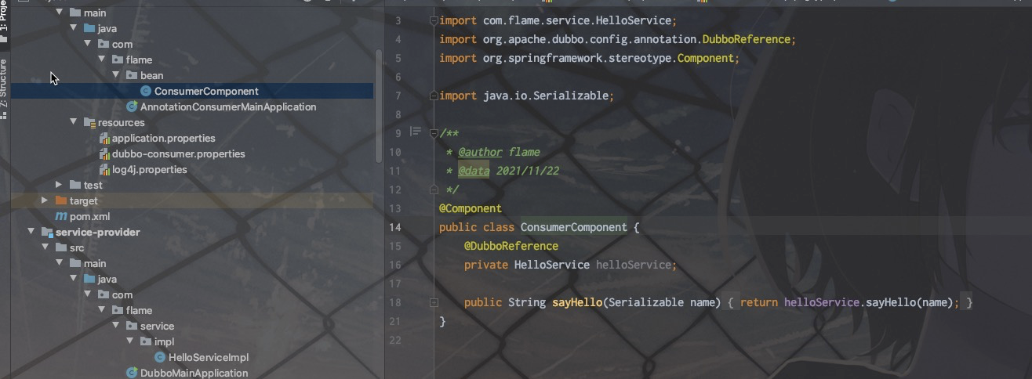Select ConsumerComponent in project tree
The image size is (1032, 379).
(206, 91)
